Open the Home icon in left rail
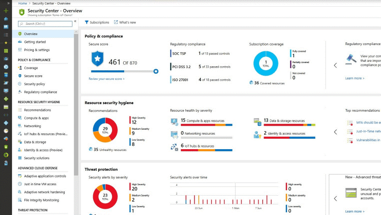The image size is (381, 215). point(6,19)
